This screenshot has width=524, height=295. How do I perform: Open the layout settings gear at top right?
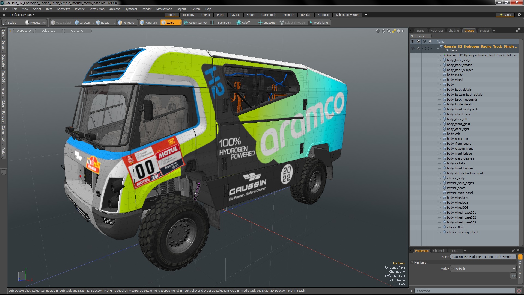pos(519,15)
